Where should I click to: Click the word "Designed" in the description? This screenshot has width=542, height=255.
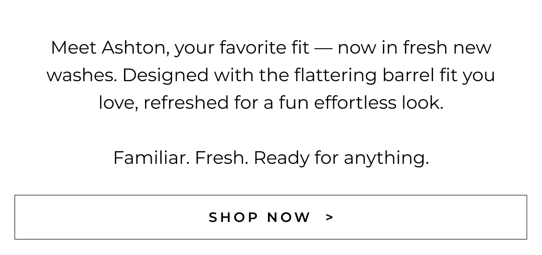tap(165, 75)
